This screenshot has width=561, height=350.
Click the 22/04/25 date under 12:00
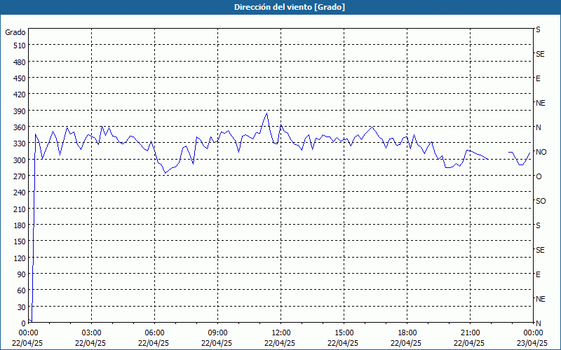click(280, 343)
